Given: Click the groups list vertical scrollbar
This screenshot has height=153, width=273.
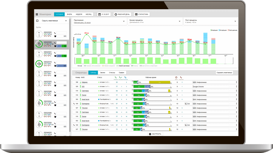Looking at the screenshot, I should tap(70, 75).
